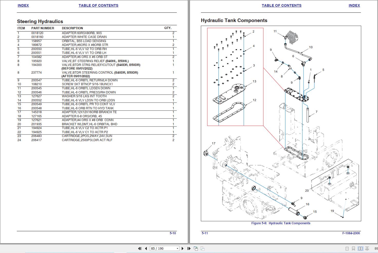Click TUBE,HL-6 ORBTL PRESS/RH DOWN
This screenshot has width=378, height=253.
click(89, 92)
